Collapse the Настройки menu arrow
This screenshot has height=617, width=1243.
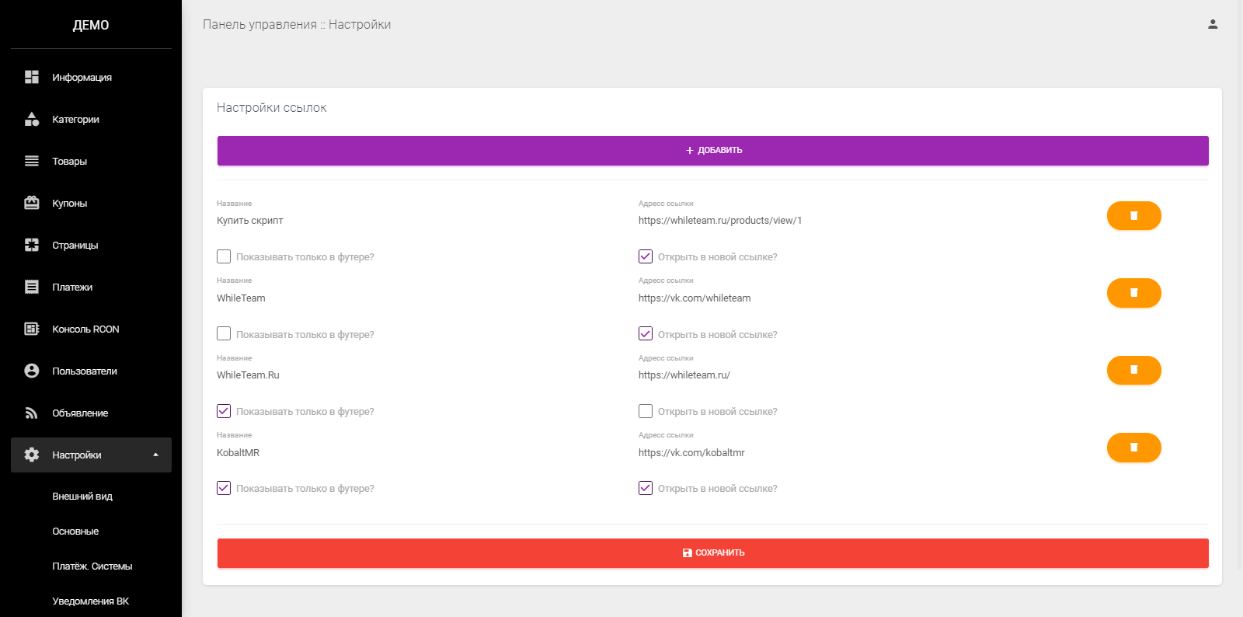[155, 455]
